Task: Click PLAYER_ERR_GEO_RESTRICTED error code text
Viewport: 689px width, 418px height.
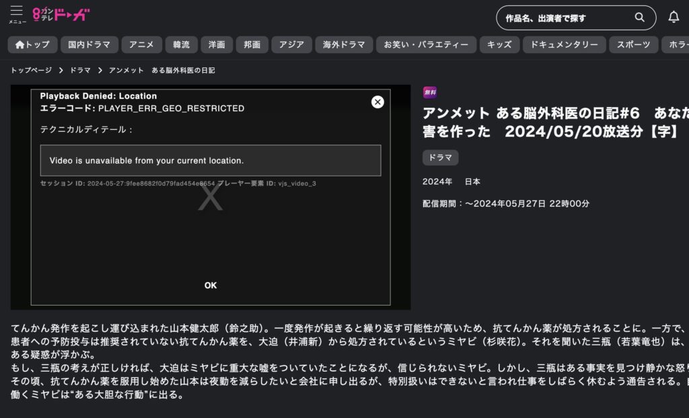Action: pos(172,108)
